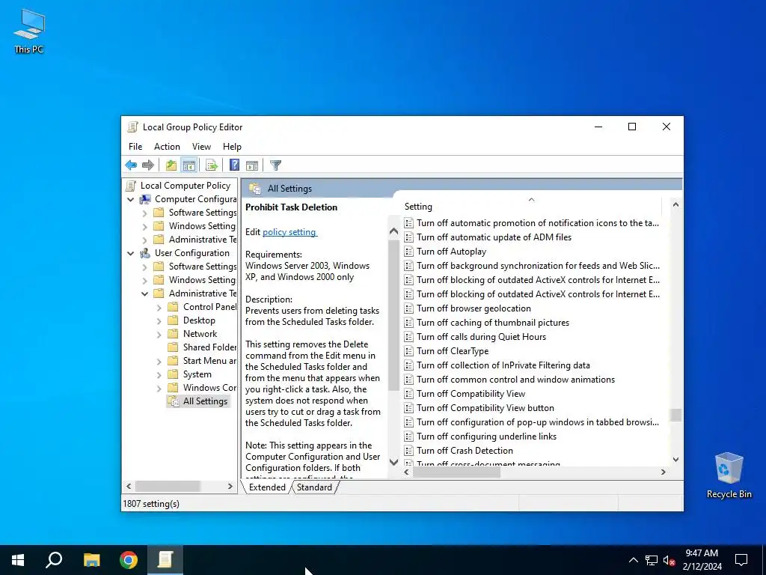Viewport: 766px width, 575px height.
Task: Collapse the User Configuration node
Action: pyautogui.click(x=130, y=253)
